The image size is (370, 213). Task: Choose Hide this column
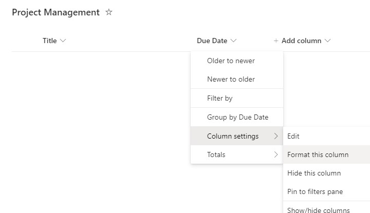[x=314, y=173]
